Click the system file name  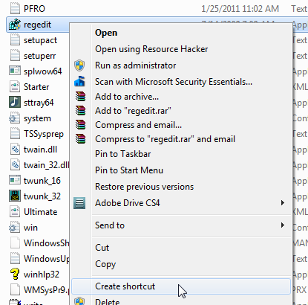[x=37, y=118]
